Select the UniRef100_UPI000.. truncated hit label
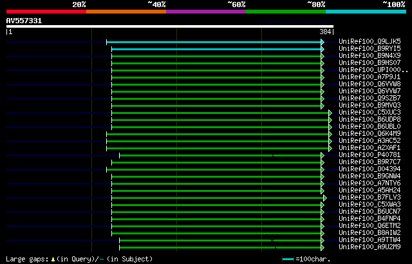Screen dimensions: 412x264 point(373,70)
